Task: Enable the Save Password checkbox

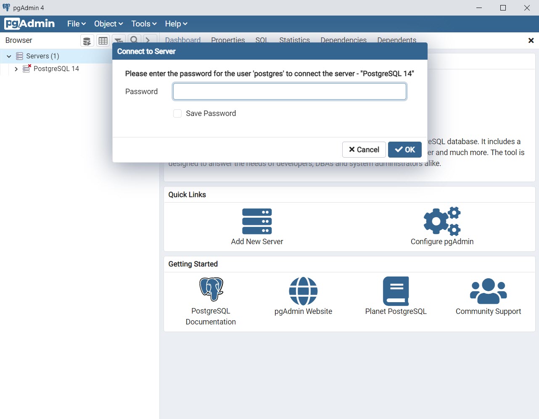Action: 177,113
